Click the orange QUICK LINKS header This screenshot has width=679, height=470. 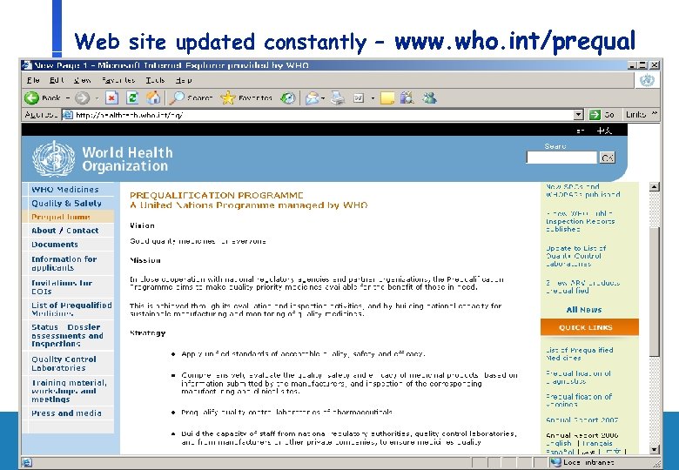click(589, 327)
